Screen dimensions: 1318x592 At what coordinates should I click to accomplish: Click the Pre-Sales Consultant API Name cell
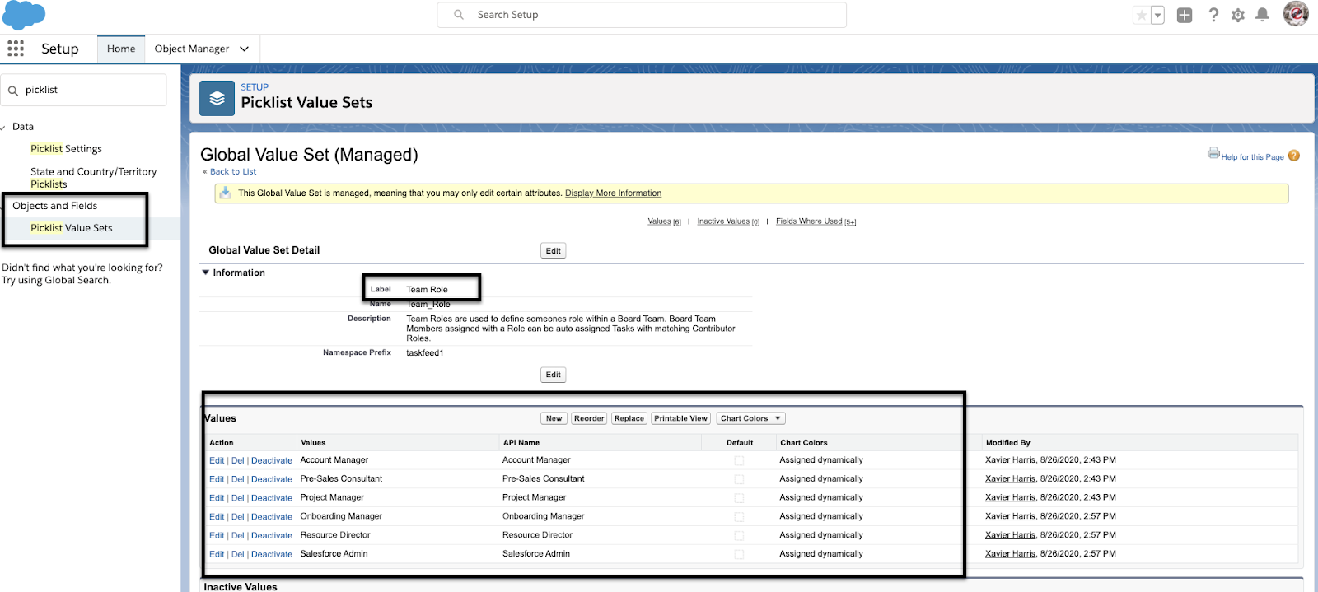[x=544, y=478]
